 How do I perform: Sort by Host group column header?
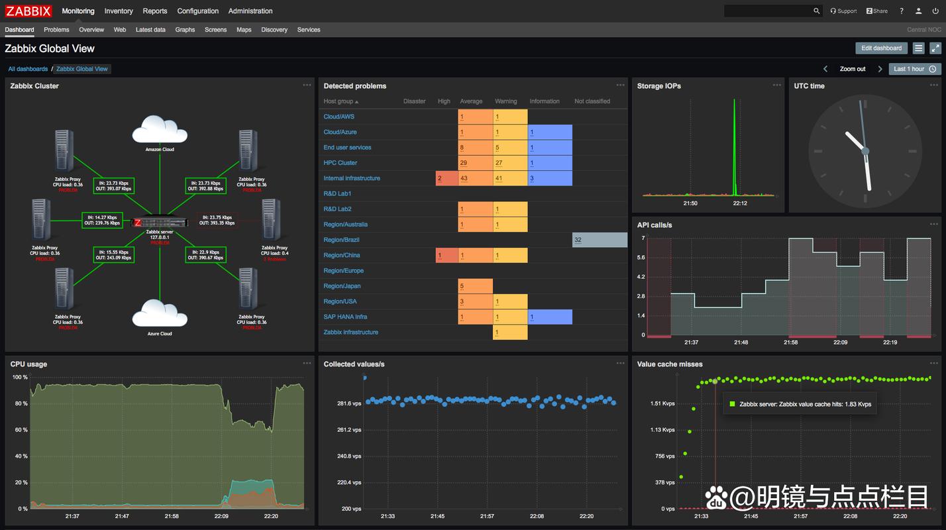point(341,101)
